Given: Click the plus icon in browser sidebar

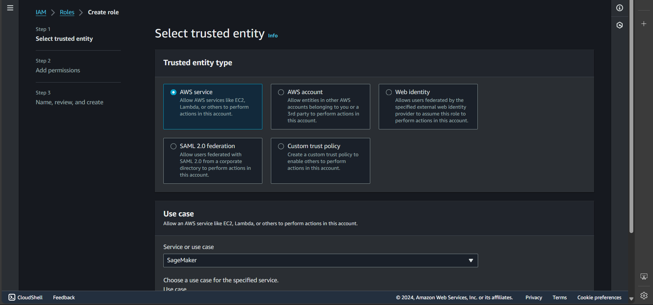Looking at the screenshot, I should pyautogui.click(x=643, y=24).
